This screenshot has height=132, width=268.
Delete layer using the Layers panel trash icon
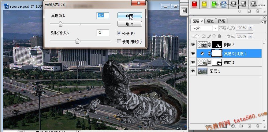pyautogui.click(x=258, y=126)
